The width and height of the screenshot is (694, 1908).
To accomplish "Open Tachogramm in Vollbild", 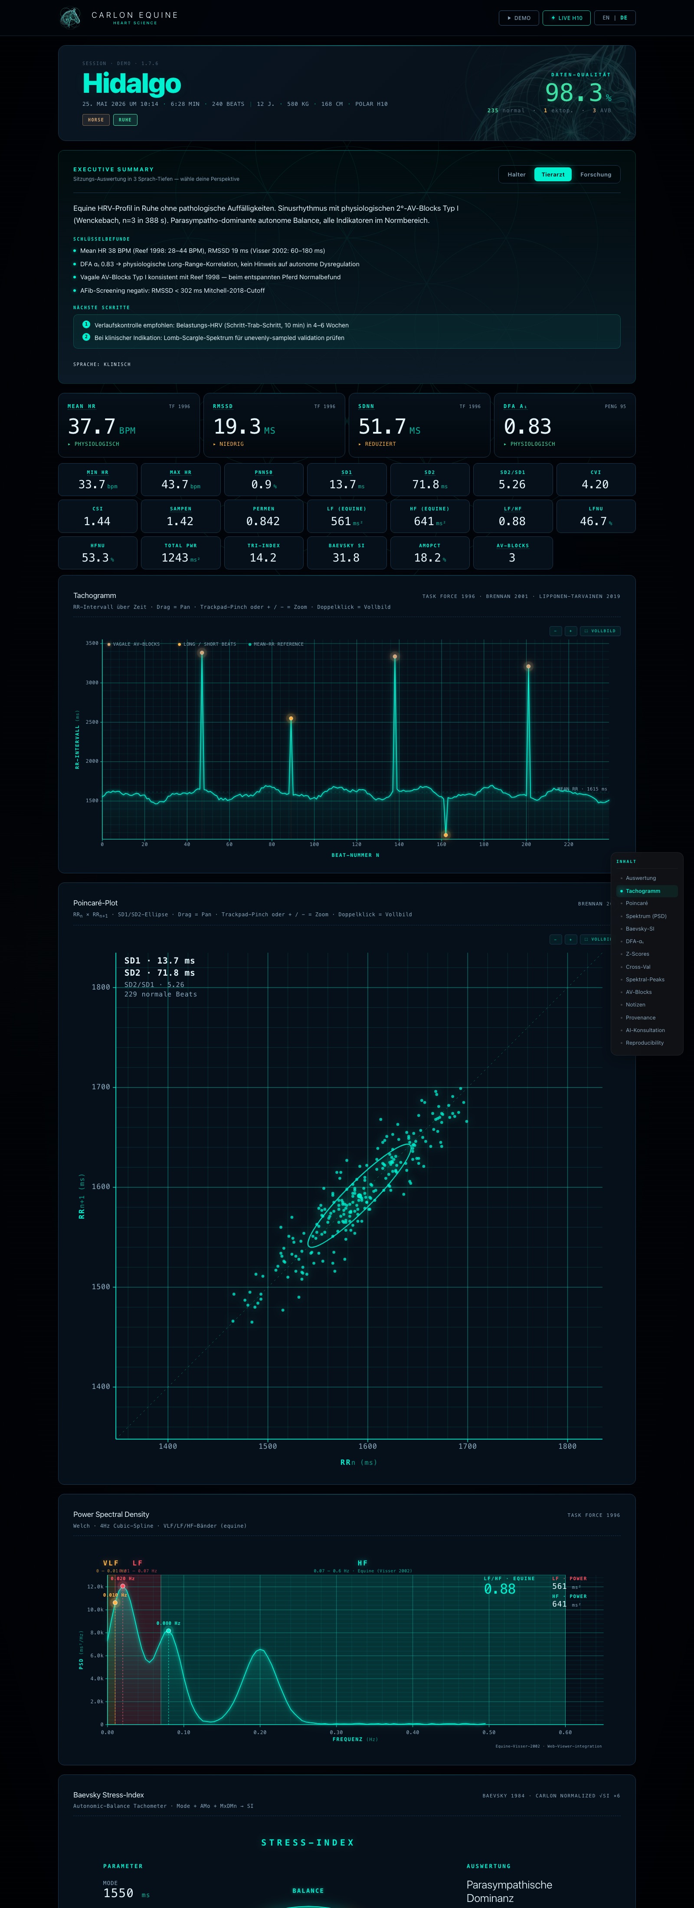I will [600, 631].
